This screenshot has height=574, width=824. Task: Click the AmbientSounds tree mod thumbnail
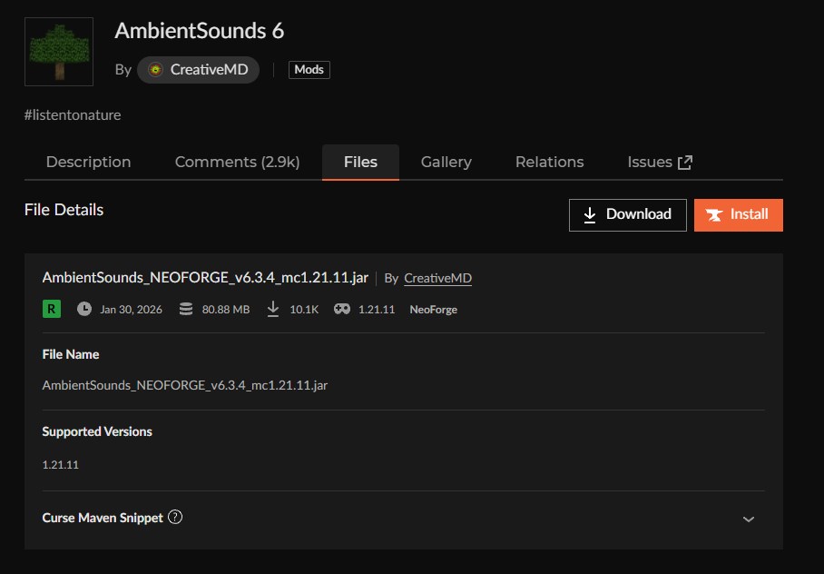pos(59,52)
